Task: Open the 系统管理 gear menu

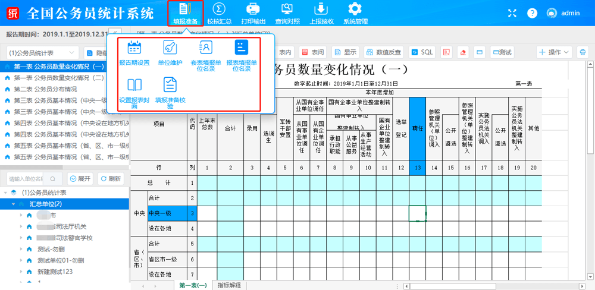Action: (x=356, y=13)
